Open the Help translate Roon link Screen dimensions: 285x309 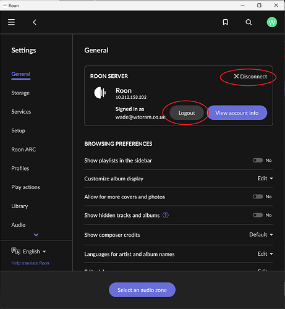tap(30, 263)
